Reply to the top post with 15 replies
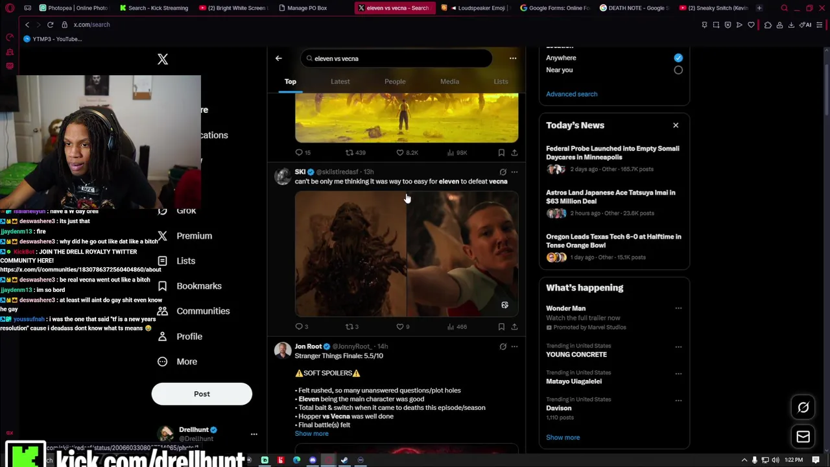Image resolution: width=830 pixels, height=467 pixels. (303, 152)
